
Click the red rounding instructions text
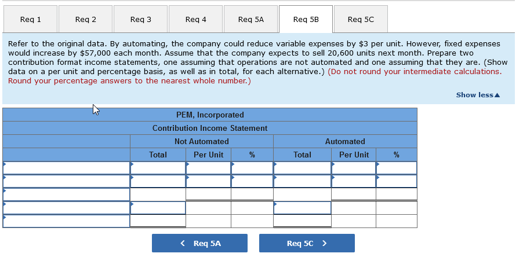pos(255,76)
